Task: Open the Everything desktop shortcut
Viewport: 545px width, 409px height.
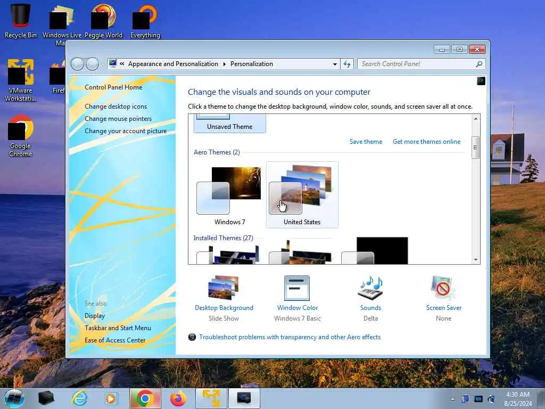Action: (145, 21)
